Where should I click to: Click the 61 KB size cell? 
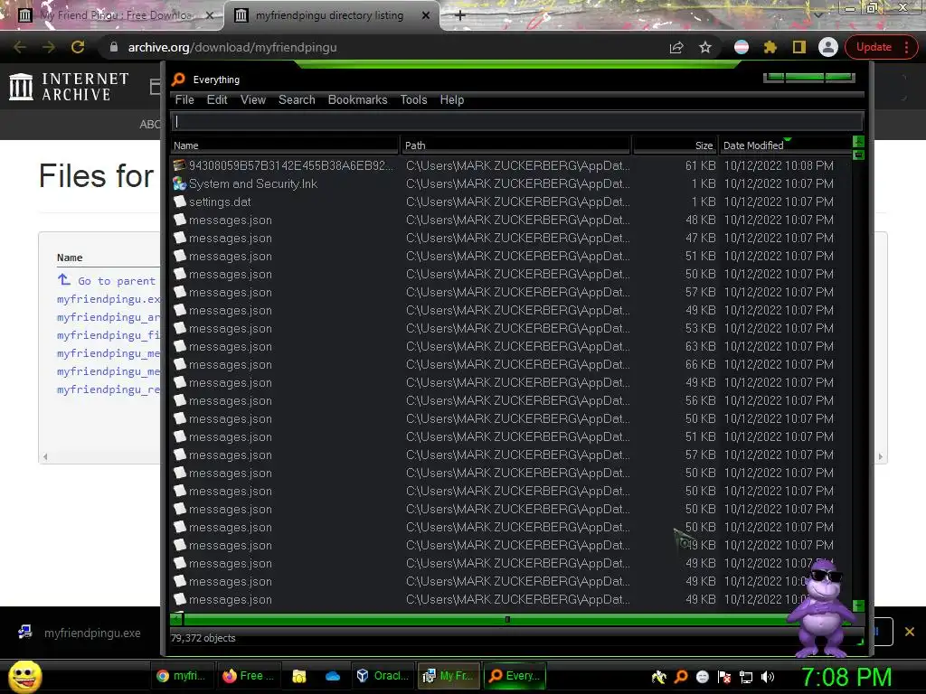click(701, 166)
